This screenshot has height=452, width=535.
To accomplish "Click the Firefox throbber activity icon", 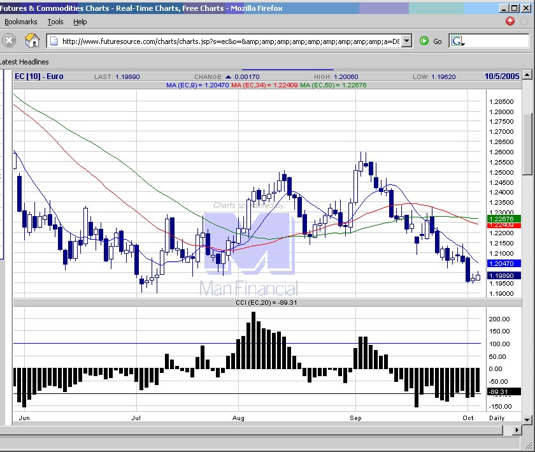I will coord(525,21).
